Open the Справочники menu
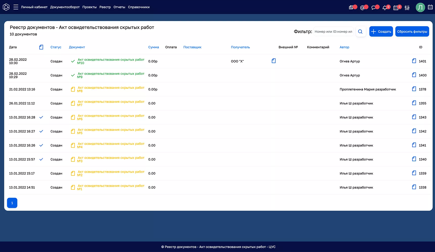 (139, 7)
